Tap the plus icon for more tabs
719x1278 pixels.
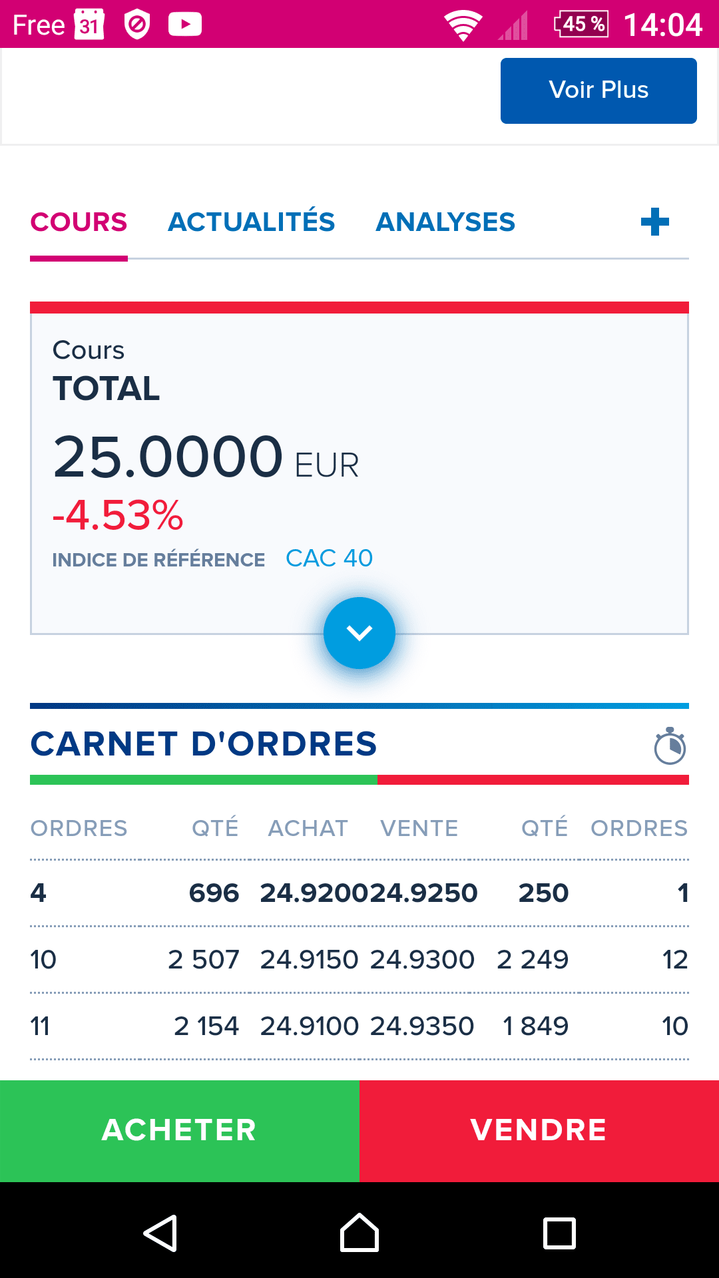654,222
